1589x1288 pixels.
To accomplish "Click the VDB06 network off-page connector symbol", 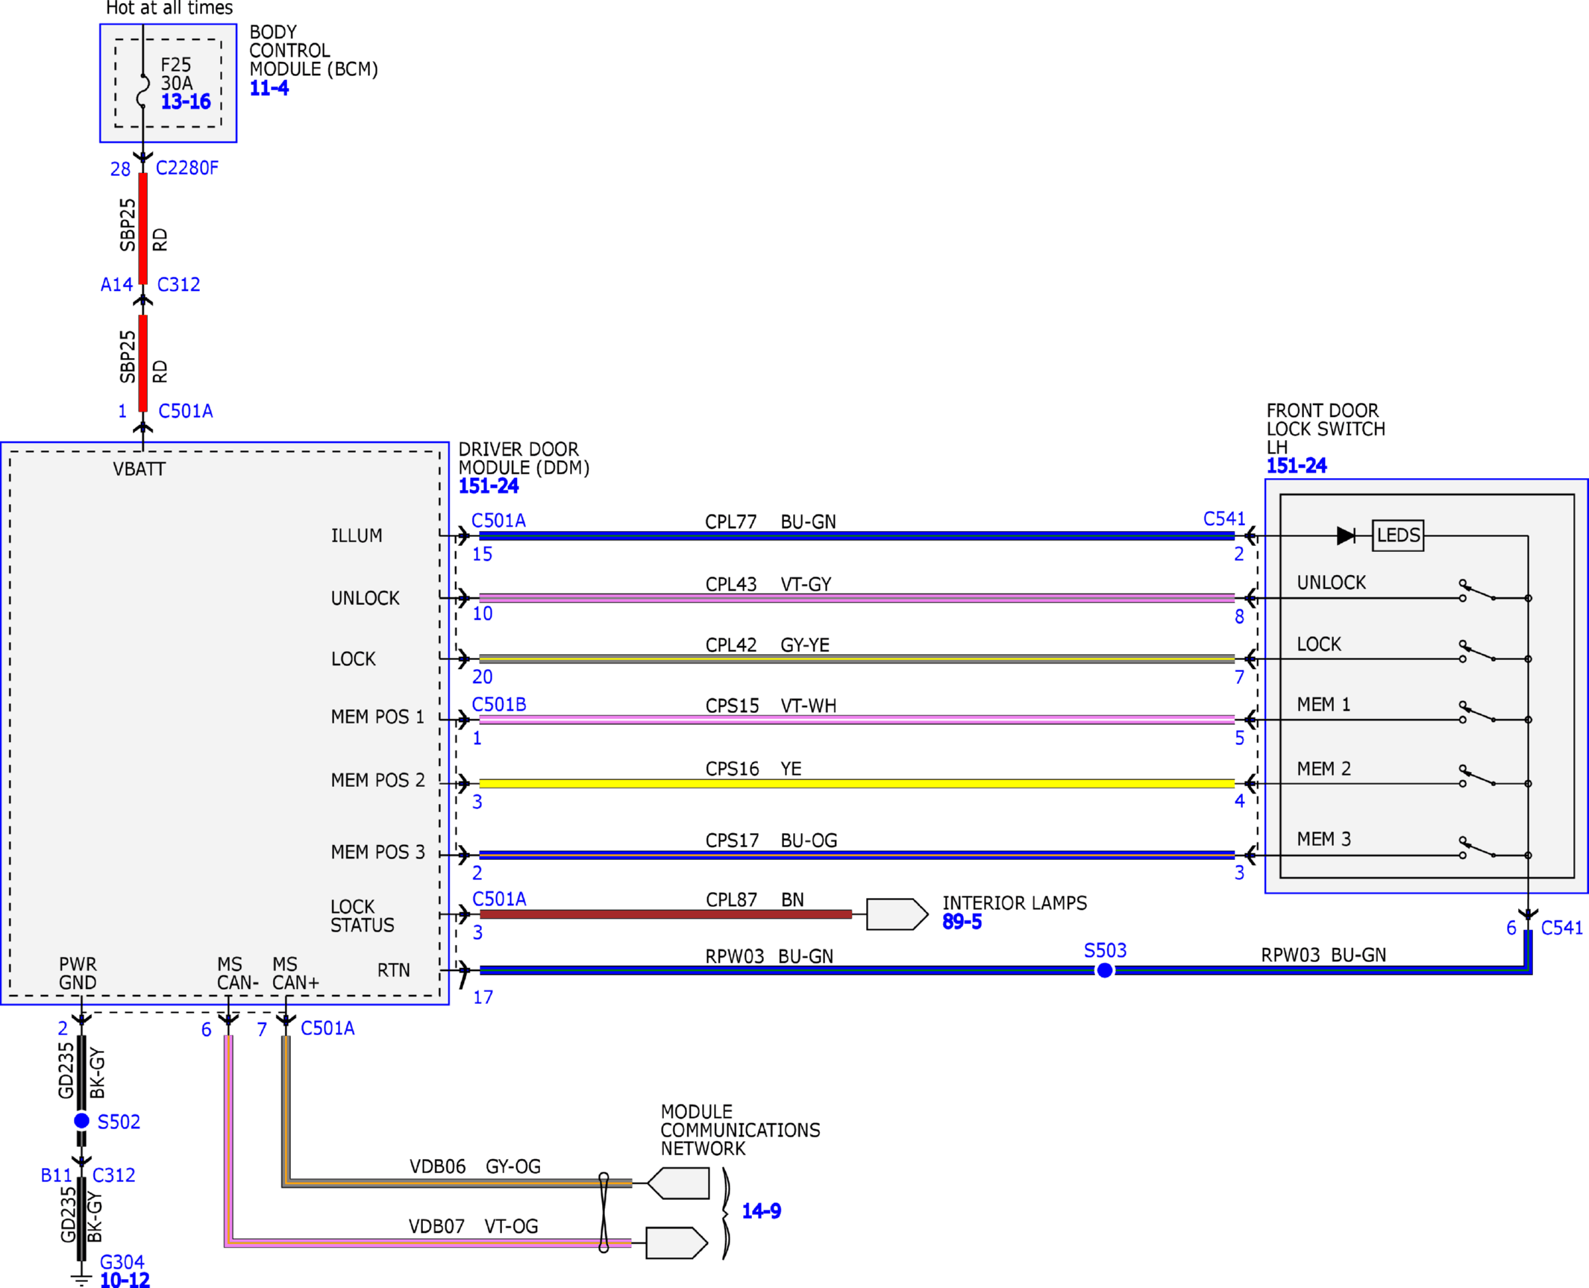I will pyautogui.click(x=678, y=1183).
